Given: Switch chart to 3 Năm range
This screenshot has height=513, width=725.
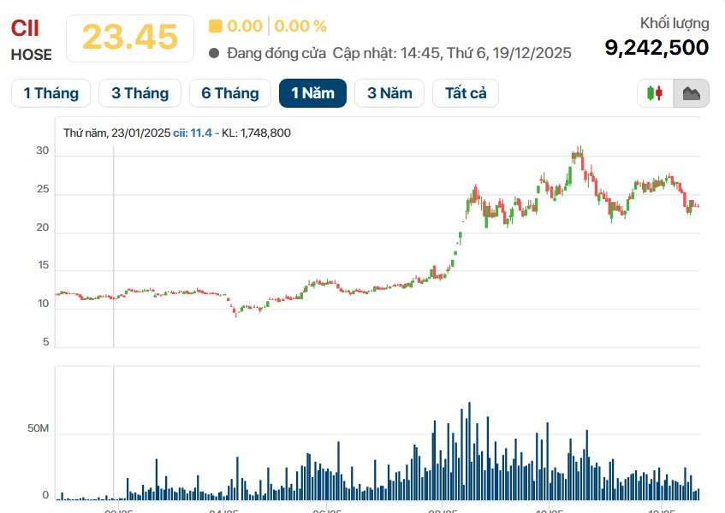Looking at the screenshot, I should coord(389,93).
